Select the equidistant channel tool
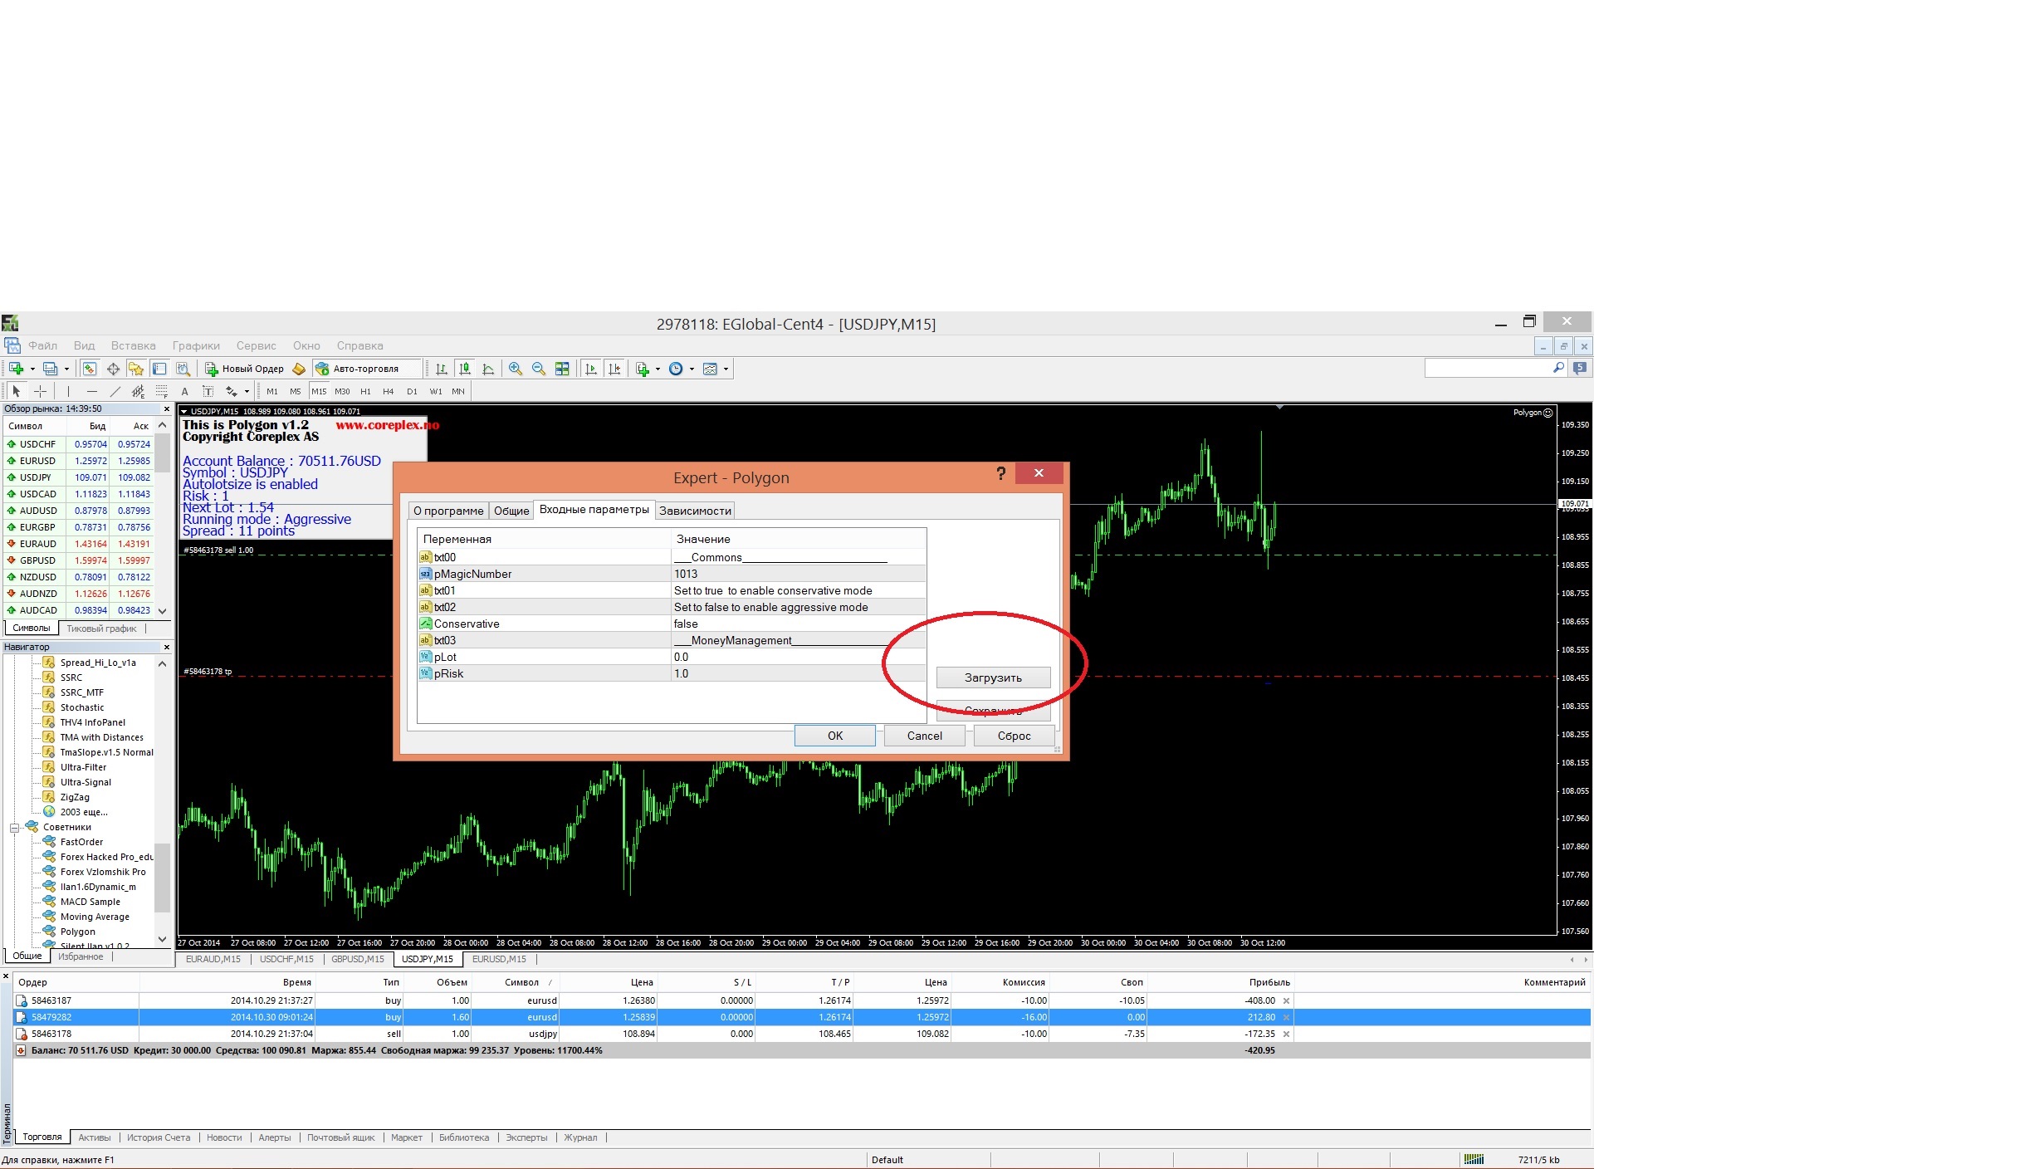The image size is (2039, 1169). (138, 391)
